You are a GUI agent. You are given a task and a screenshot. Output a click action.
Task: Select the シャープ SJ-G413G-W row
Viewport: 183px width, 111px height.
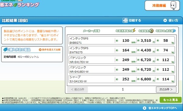122,79
